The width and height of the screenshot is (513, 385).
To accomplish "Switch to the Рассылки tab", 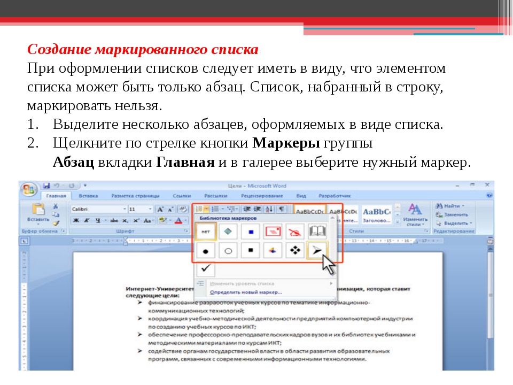I will [x=216, y=196].
